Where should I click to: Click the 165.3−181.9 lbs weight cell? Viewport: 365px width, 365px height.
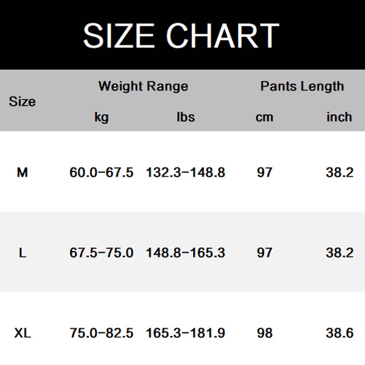coord(185,333)
